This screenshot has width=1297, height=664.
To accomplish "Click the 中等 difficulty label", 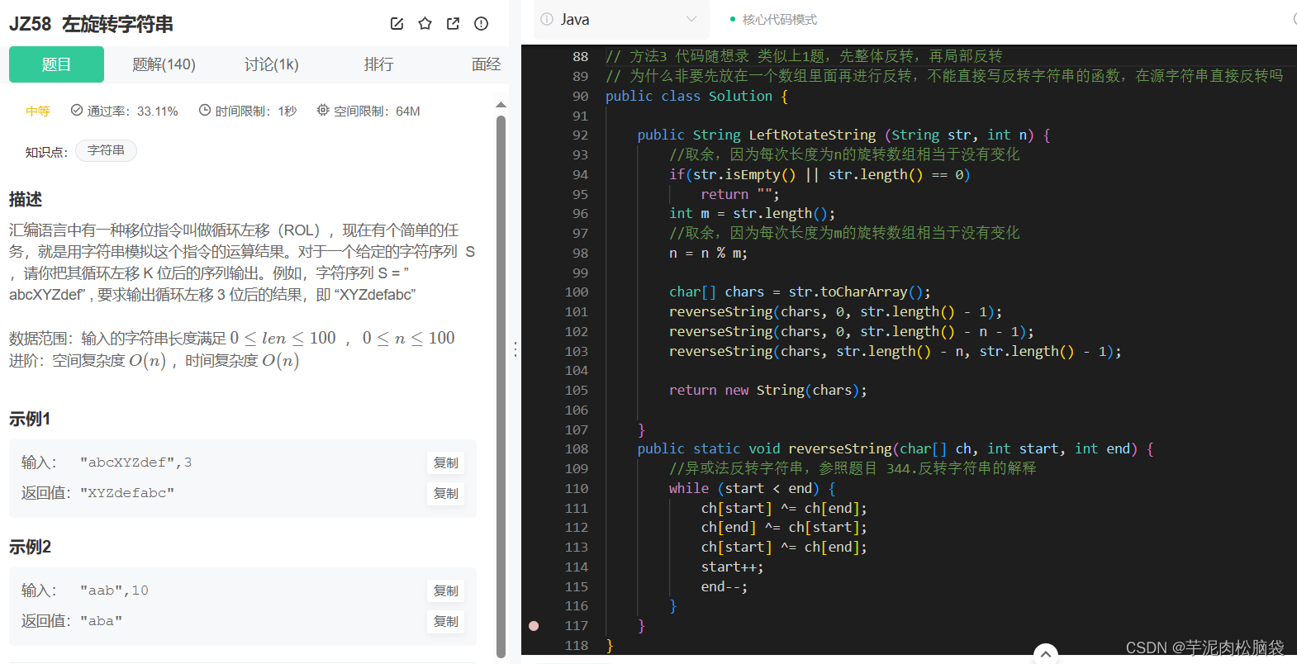I will pyautogui.click(x=38, y=111).
